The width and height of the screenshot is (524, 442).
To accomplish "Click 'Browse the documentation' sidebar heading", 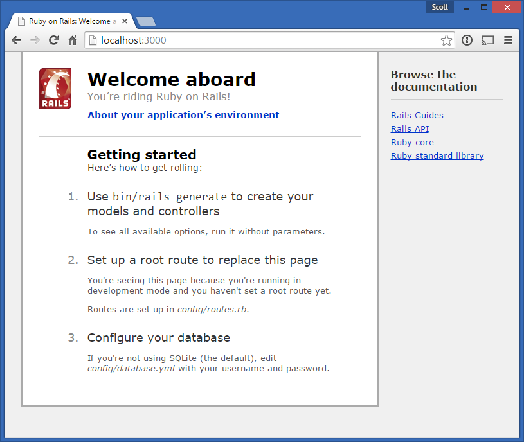I will (434, 80).
